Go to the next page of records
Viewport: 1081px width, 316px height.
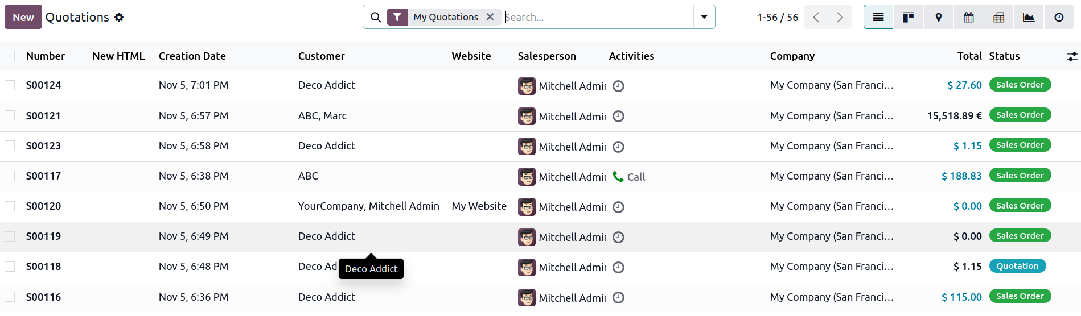coord(840,17)
